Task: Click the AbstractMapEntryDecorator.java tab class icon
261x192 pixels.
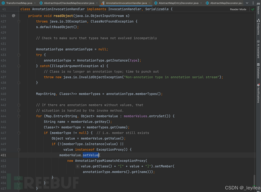Action: click(x=156, y=3)
